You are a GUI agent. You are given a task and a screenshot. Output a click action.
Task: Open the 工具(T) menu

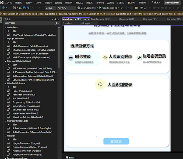pyautogui.click(x=110, y=3)
